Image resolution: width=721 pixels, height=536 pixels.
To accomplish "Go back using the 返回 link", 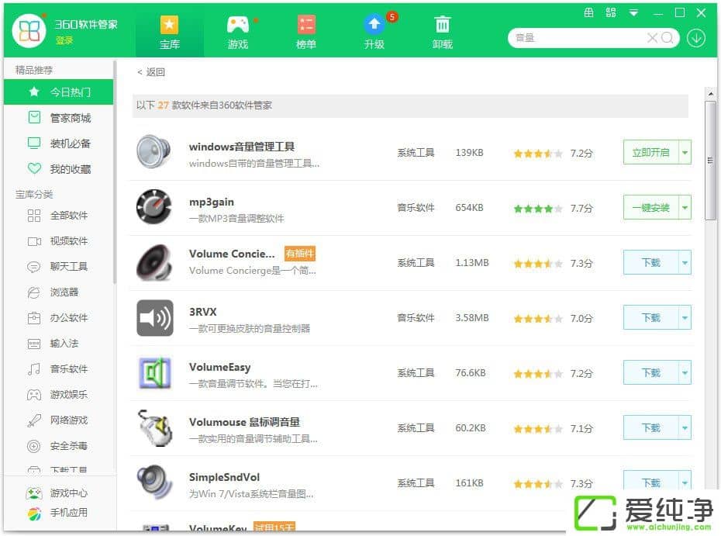I will [151, 72].
